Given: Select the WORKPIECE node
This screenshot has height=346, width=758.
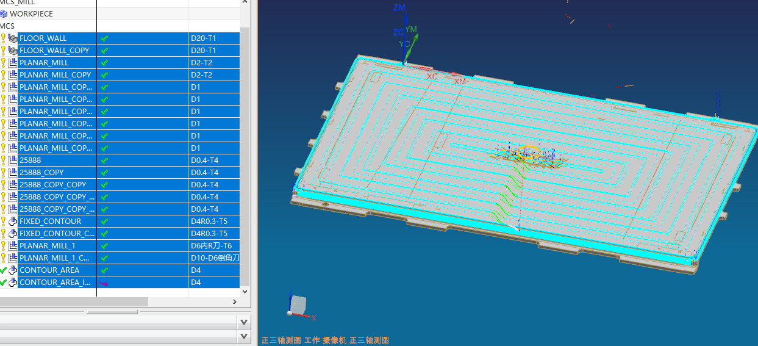Looking at the screenshot, I should tap(31, 13).
